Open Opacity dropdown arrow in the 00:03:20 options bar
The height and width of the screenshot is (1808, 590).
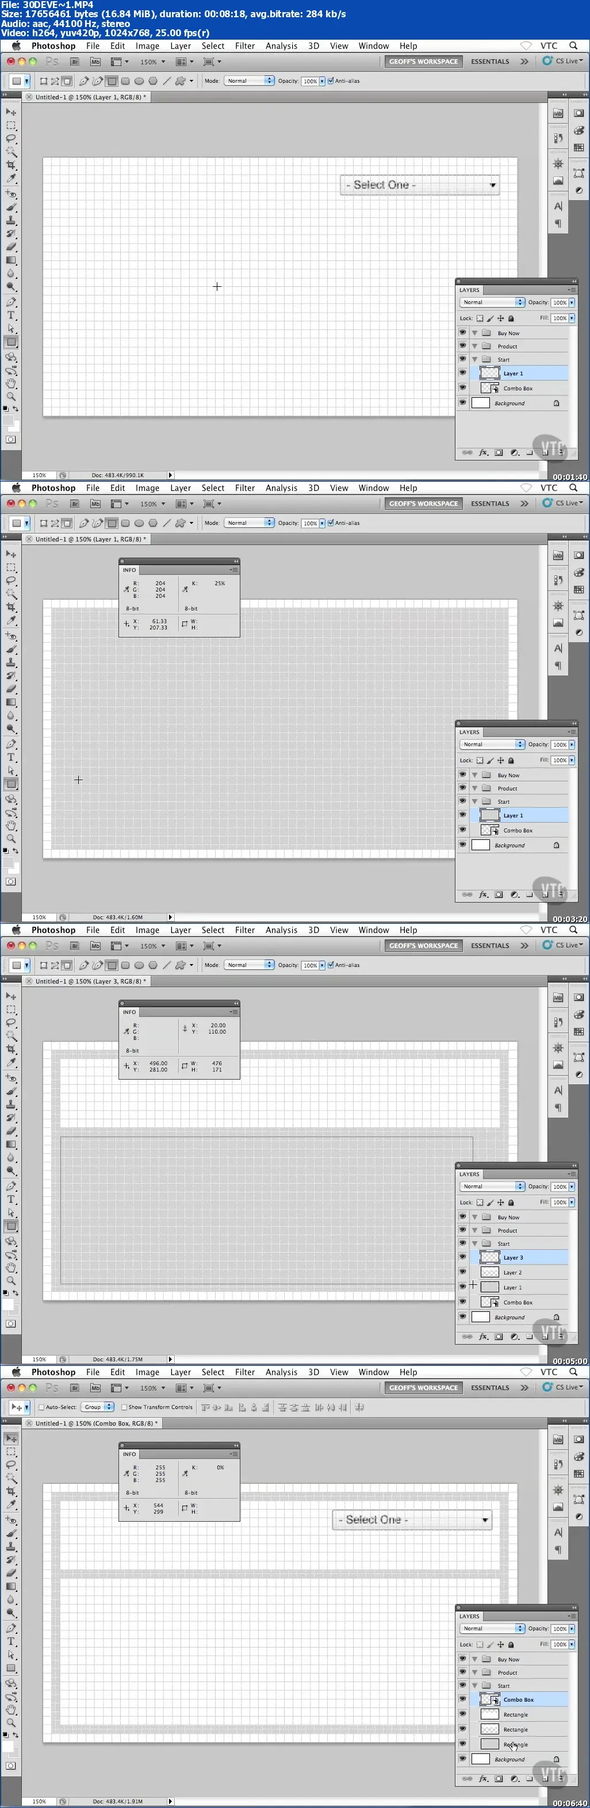(x=323, y=524)
